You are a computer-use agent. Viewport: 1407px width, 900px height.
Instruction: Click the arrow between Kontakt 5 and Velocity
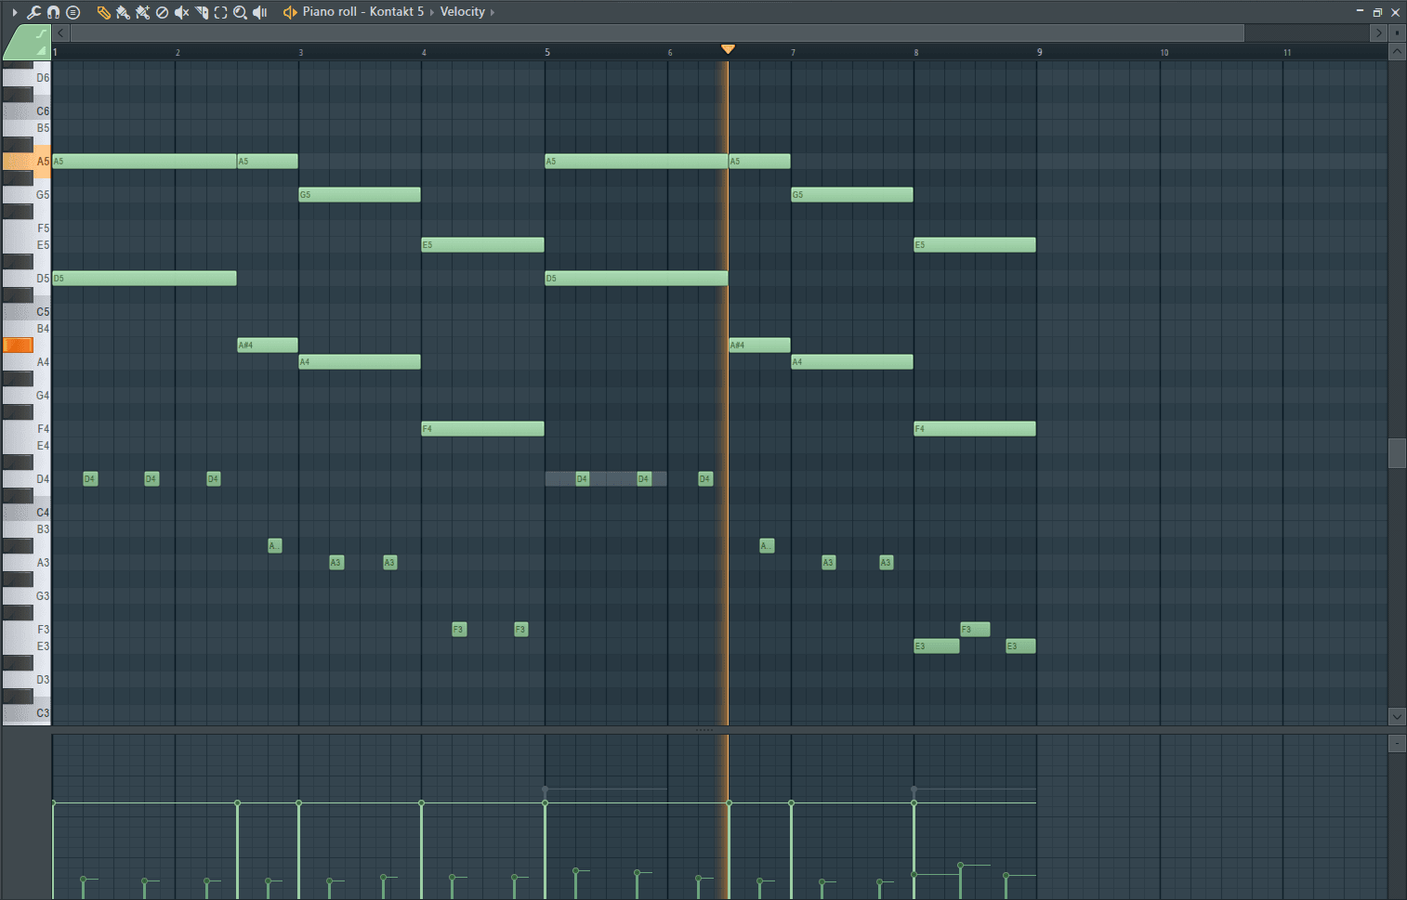pos(431,12)
